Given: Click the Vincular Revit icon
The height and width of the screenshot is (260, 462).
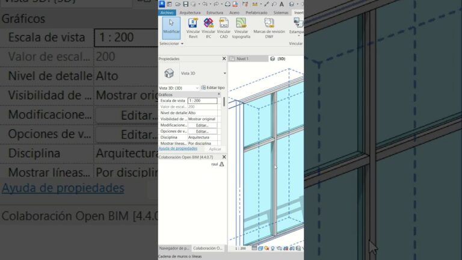Looking at the screenshot, I should [193, 28].
